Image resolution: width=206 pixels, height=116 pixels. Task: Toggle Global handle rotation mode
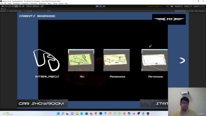point(36,6)
